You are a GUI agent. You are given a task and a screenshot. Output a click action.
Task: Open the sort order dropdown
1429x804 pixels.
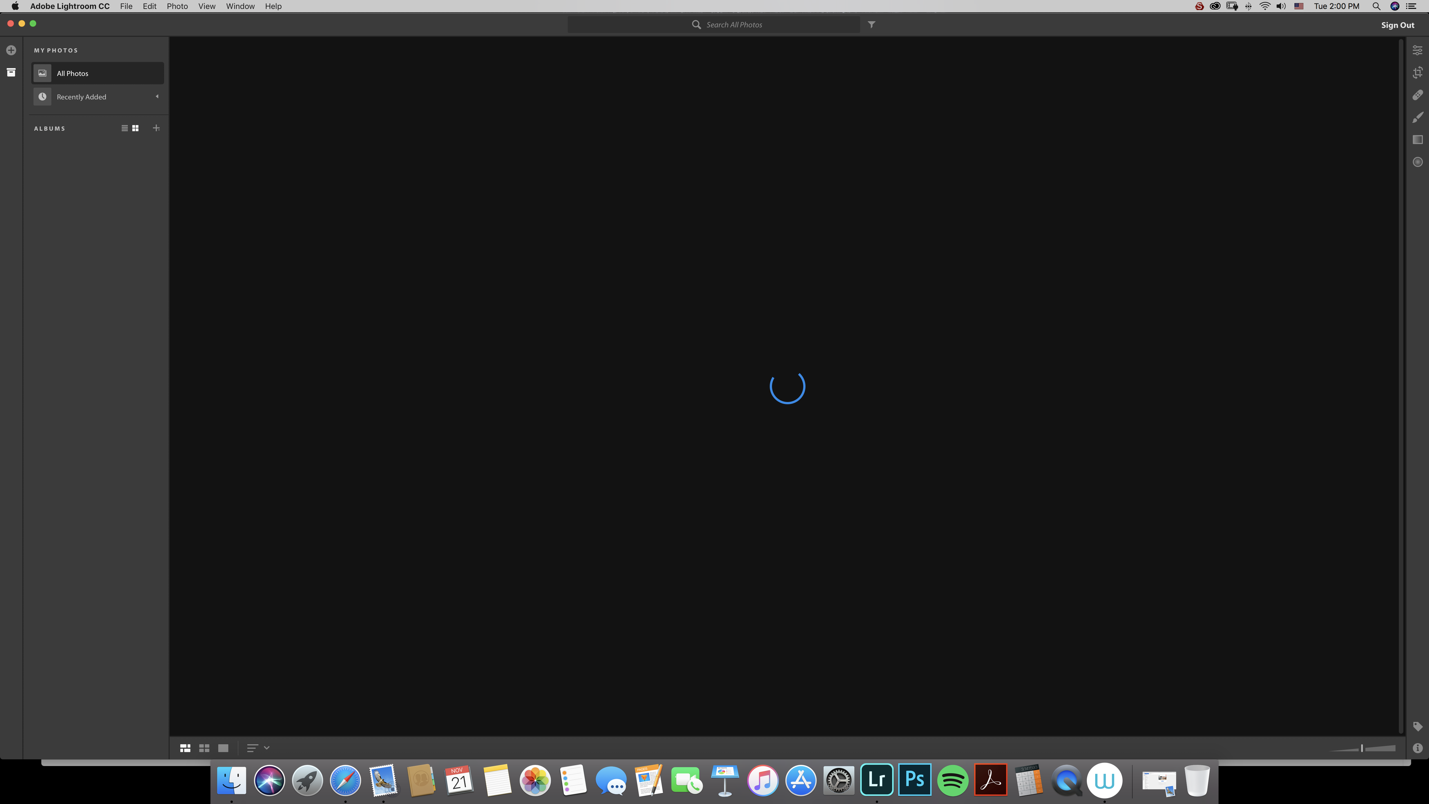[258, 748]
